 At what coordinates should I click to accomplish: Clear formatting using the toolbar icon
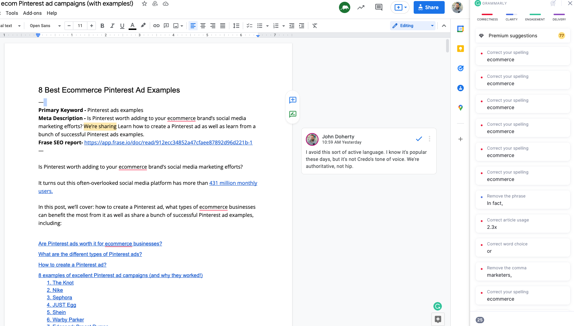click(314, 25)
